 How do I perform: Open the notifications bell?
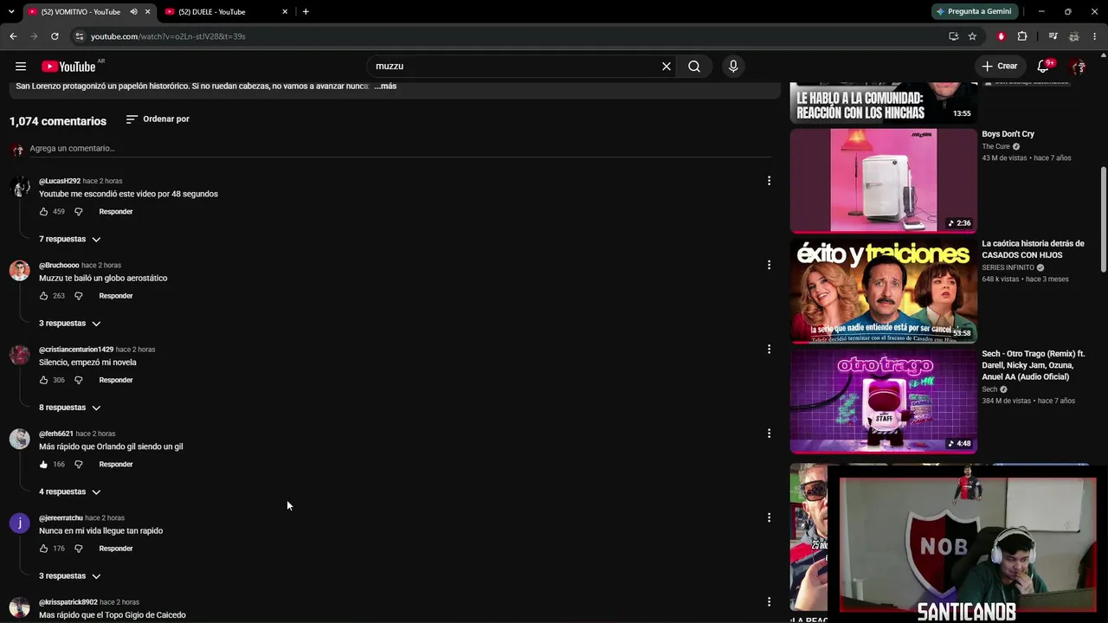[x=1044, y=67]
